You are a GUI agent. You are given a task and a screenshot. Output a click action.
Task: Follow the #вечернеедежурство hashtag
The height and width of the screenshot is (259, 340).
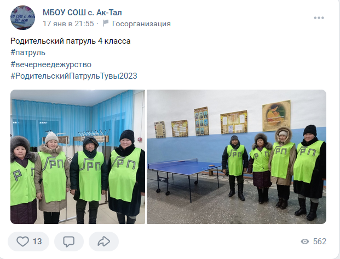click(x=51, y=64)
